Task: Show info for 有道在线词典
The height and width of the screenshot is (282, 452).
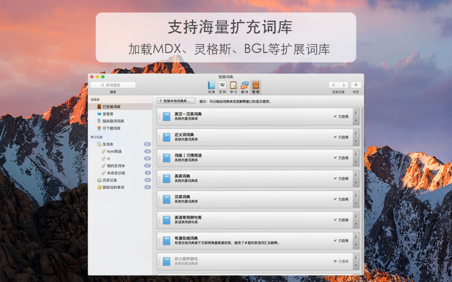Action: 356,237
